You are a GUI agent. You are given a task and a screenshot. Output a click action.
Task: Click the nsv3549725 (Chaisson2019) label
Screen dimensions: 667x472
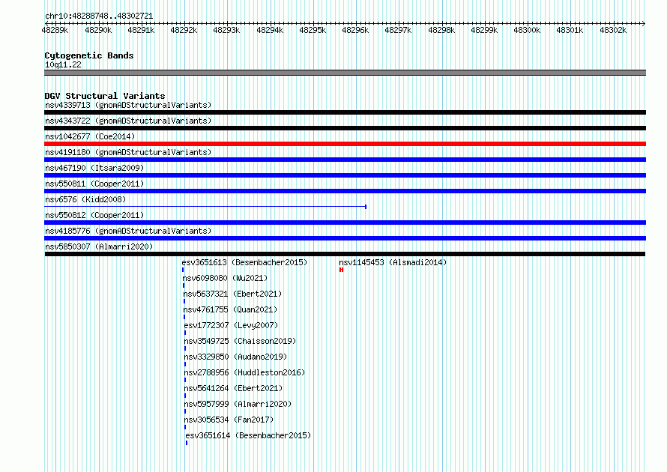click(x=240, y=341)
